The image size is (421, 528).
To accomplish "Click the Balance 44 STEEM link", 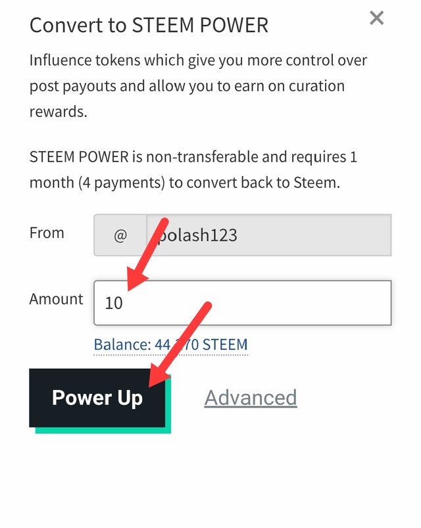I will [170, 345].
